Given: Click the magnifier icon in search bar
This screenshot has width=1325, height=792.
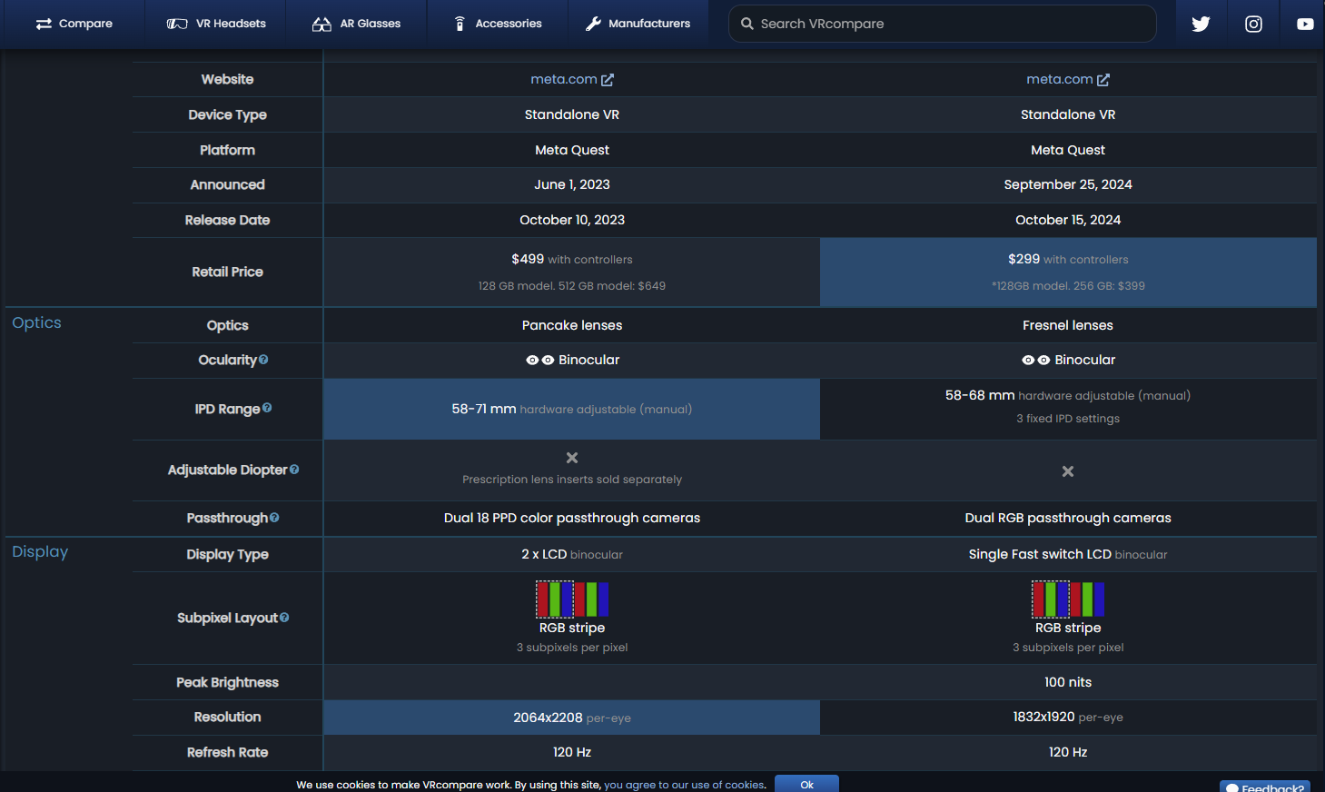Looking at the screenshot, I should tap(747, 24).
